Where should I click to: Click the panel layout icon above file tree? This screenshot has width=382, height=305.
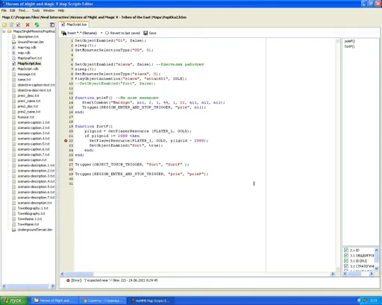click(x=52, y=25)
